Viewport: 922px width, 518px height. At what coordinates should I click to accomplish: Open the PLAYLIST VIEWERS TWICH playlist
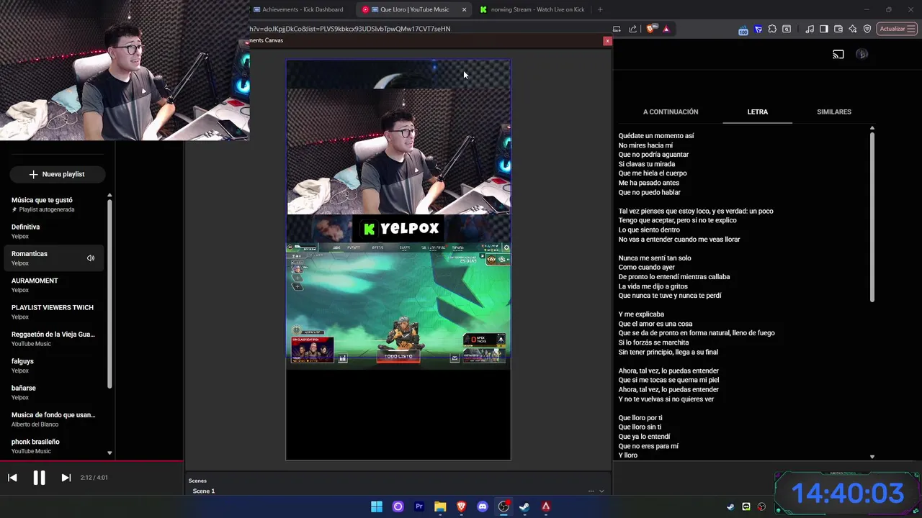(x=54, y=312)
